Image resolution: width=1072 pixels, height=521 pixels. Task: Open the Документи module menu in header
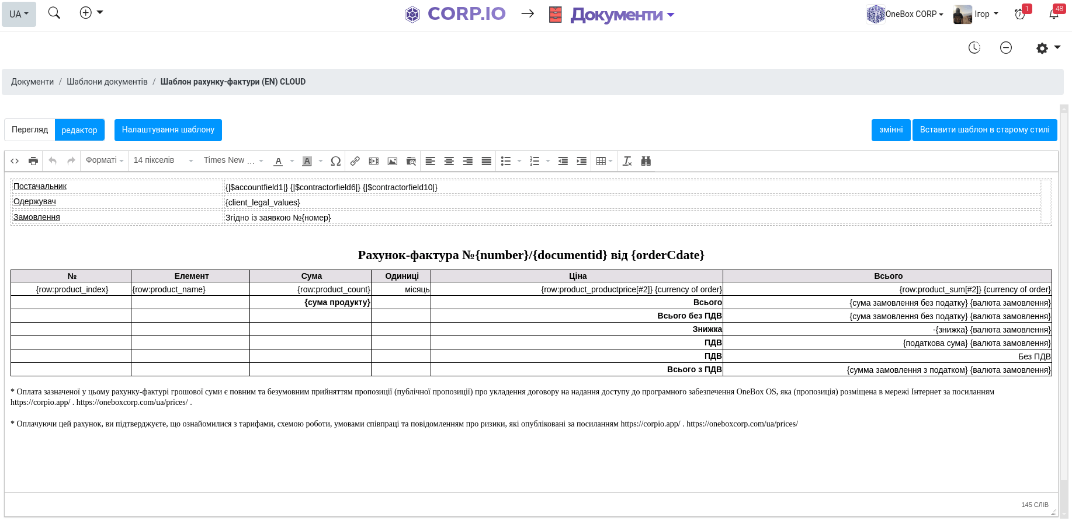[x=622, y=15]
